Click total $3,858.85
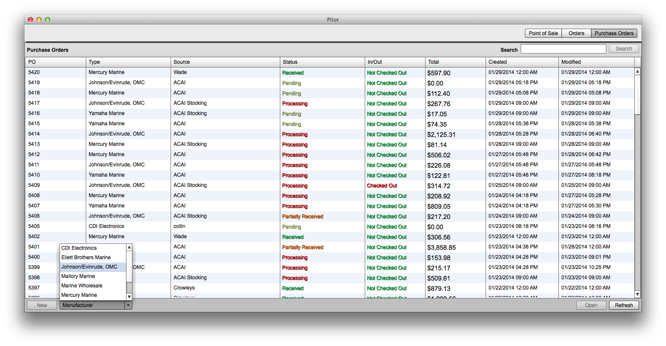The height and width of the screenshot is (346, 666). (x=441, y=248)
